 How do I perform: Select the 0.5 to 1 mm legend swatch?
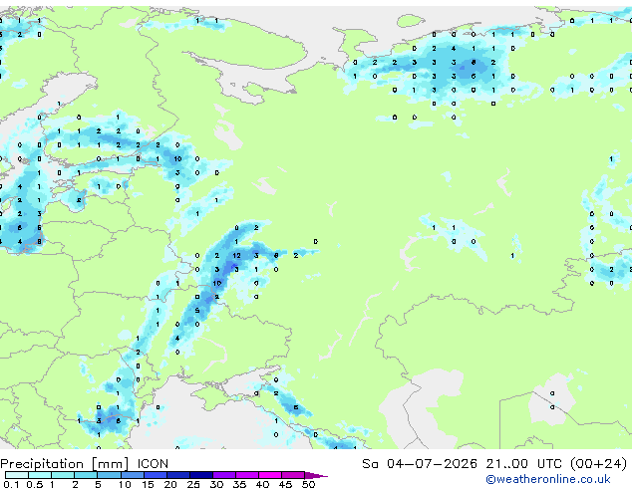[x=40, y=475]
